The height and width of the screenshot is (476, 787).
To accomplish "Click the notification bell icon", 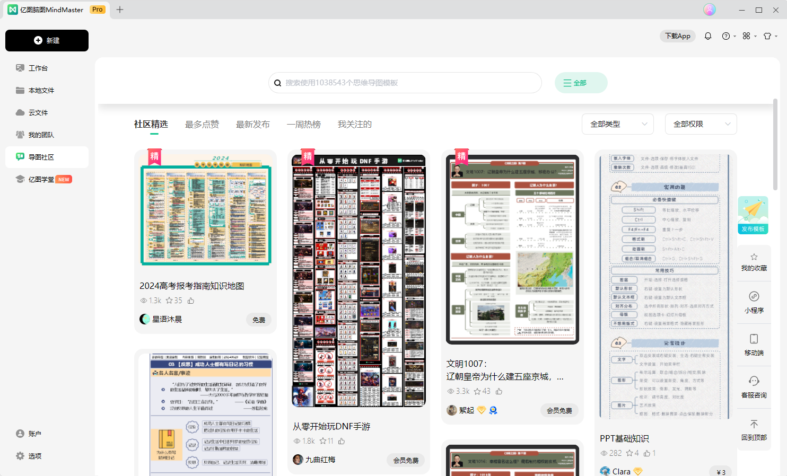I will coord(707,36).
